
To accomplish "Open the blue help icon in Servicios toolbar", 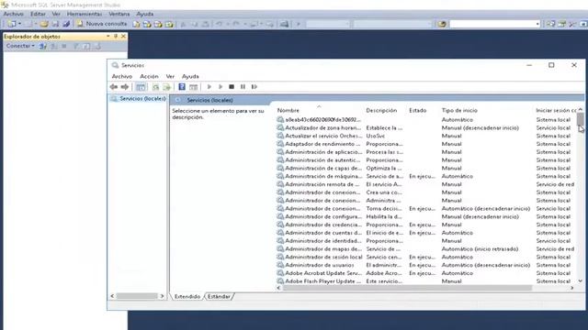I will tap(182, 87).
